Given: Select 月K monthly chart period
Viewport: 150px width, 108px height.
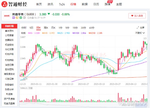Looking at the screenshot, I should tap(53, 28).
